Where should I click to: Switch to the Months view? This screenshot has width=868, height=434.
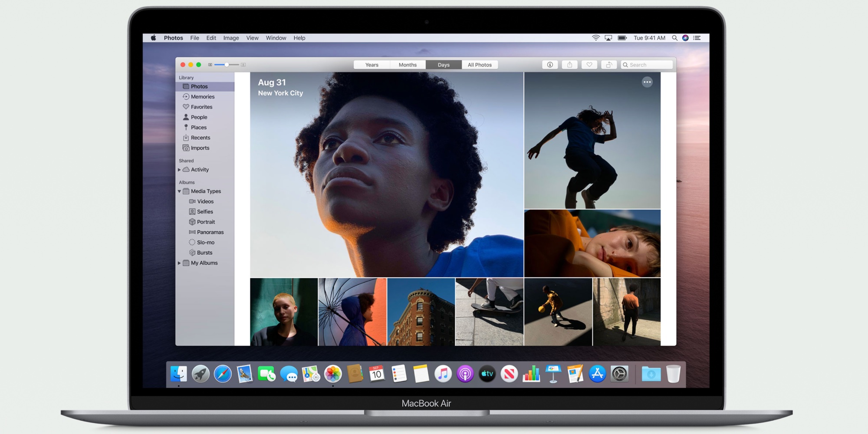point(408,65)
